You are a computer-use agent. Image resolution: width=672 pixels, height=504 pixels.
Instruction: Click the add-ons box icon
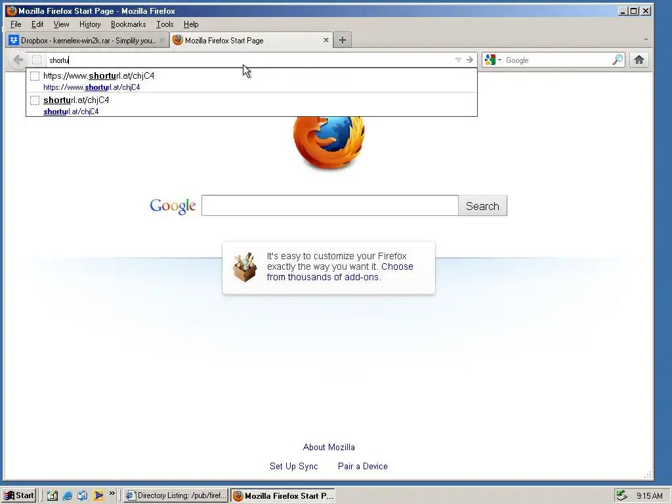(x=245, y=267)
